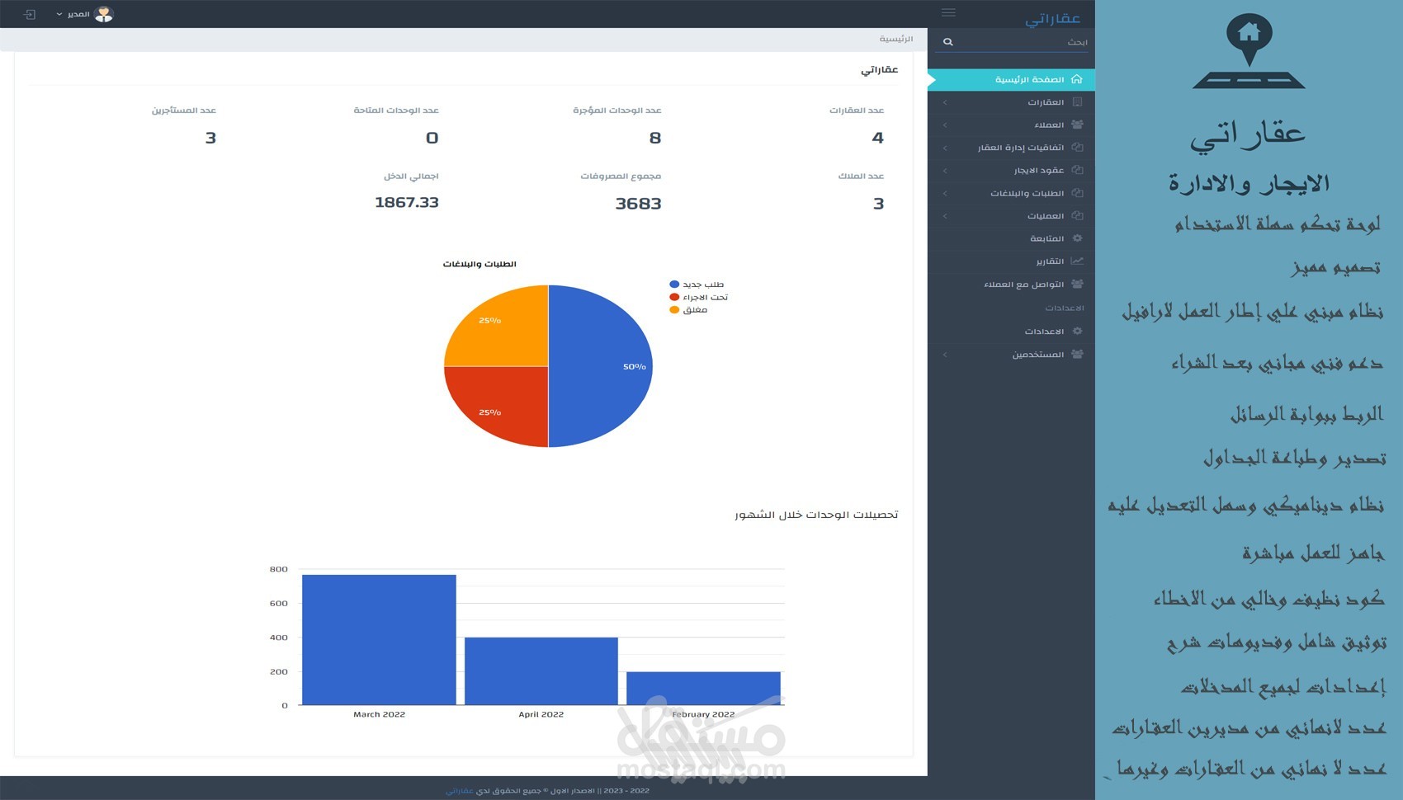Expand the العقارات submenu chevron
The image size is (1403, 800).
(944, 102)
